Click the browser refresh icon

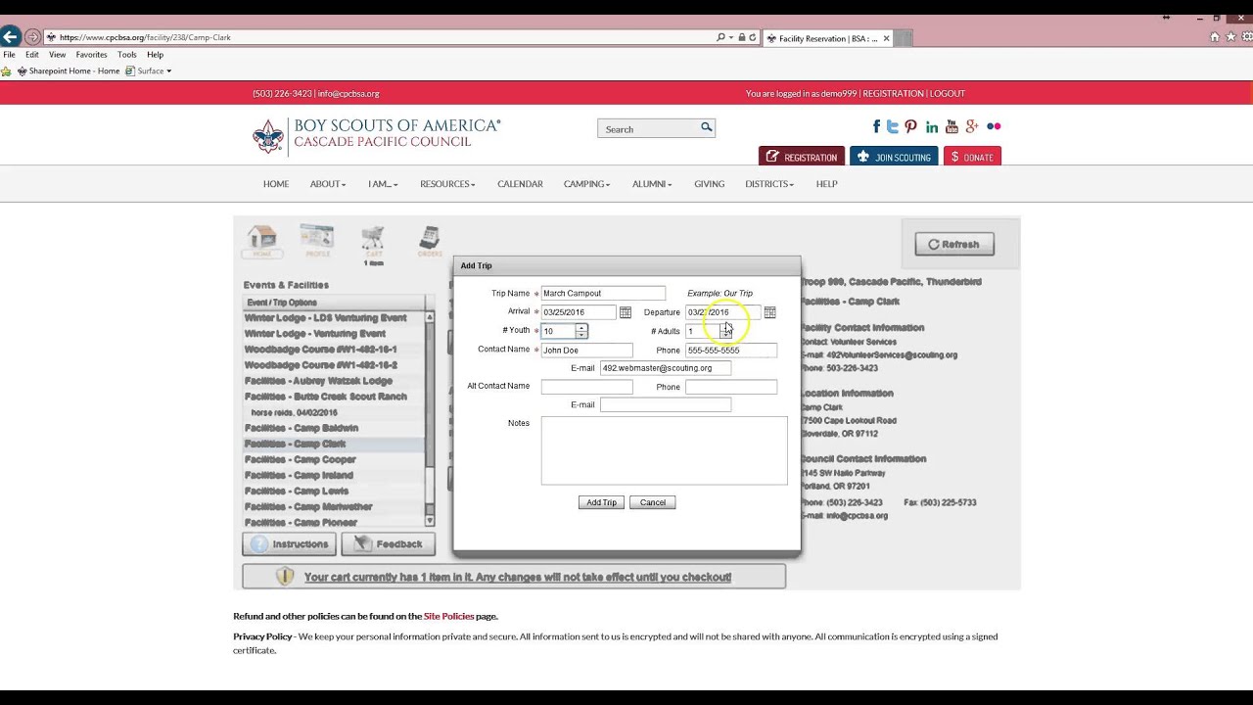[753, 37]
